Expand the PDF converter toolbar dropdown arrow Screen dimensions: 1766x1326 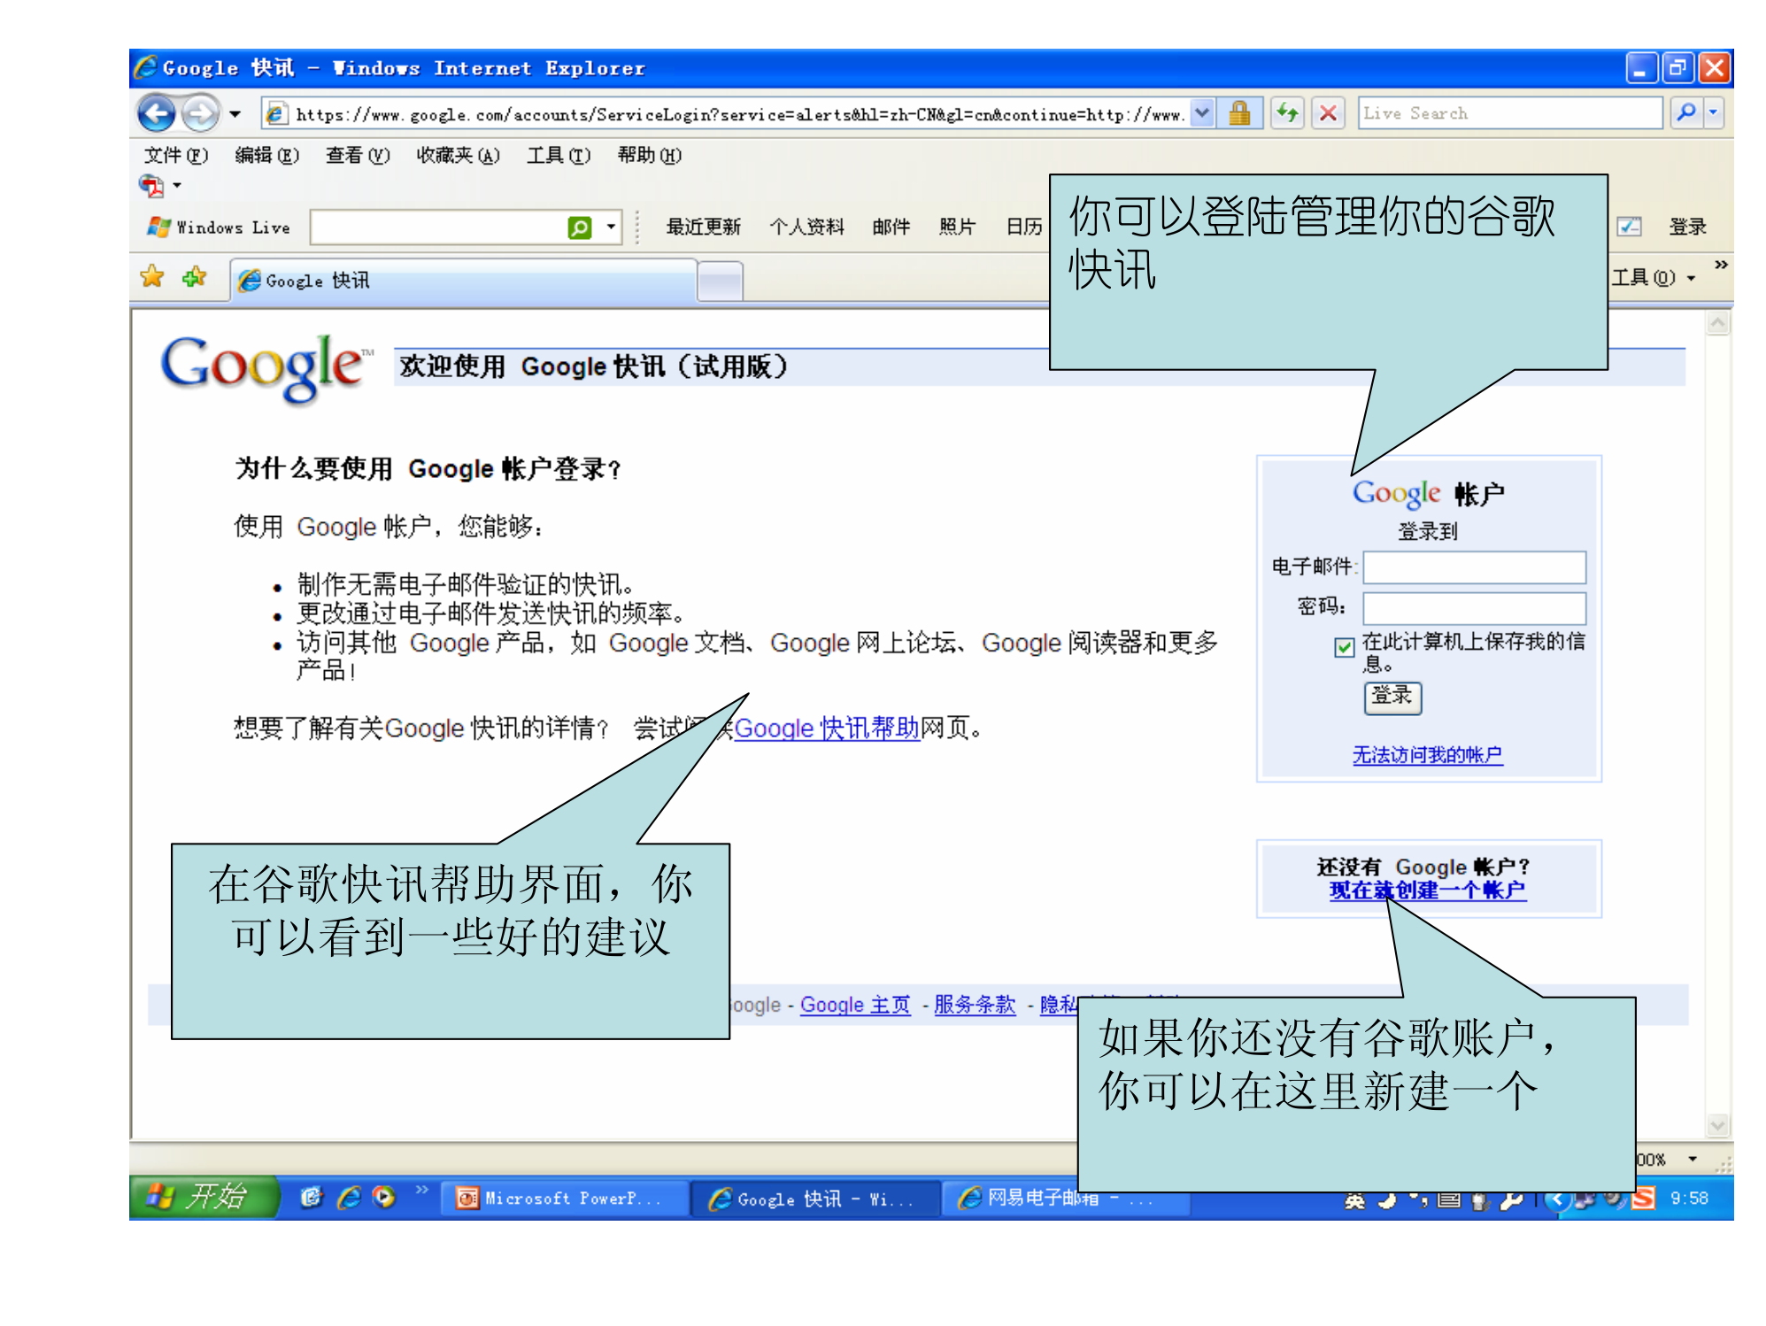177,186
